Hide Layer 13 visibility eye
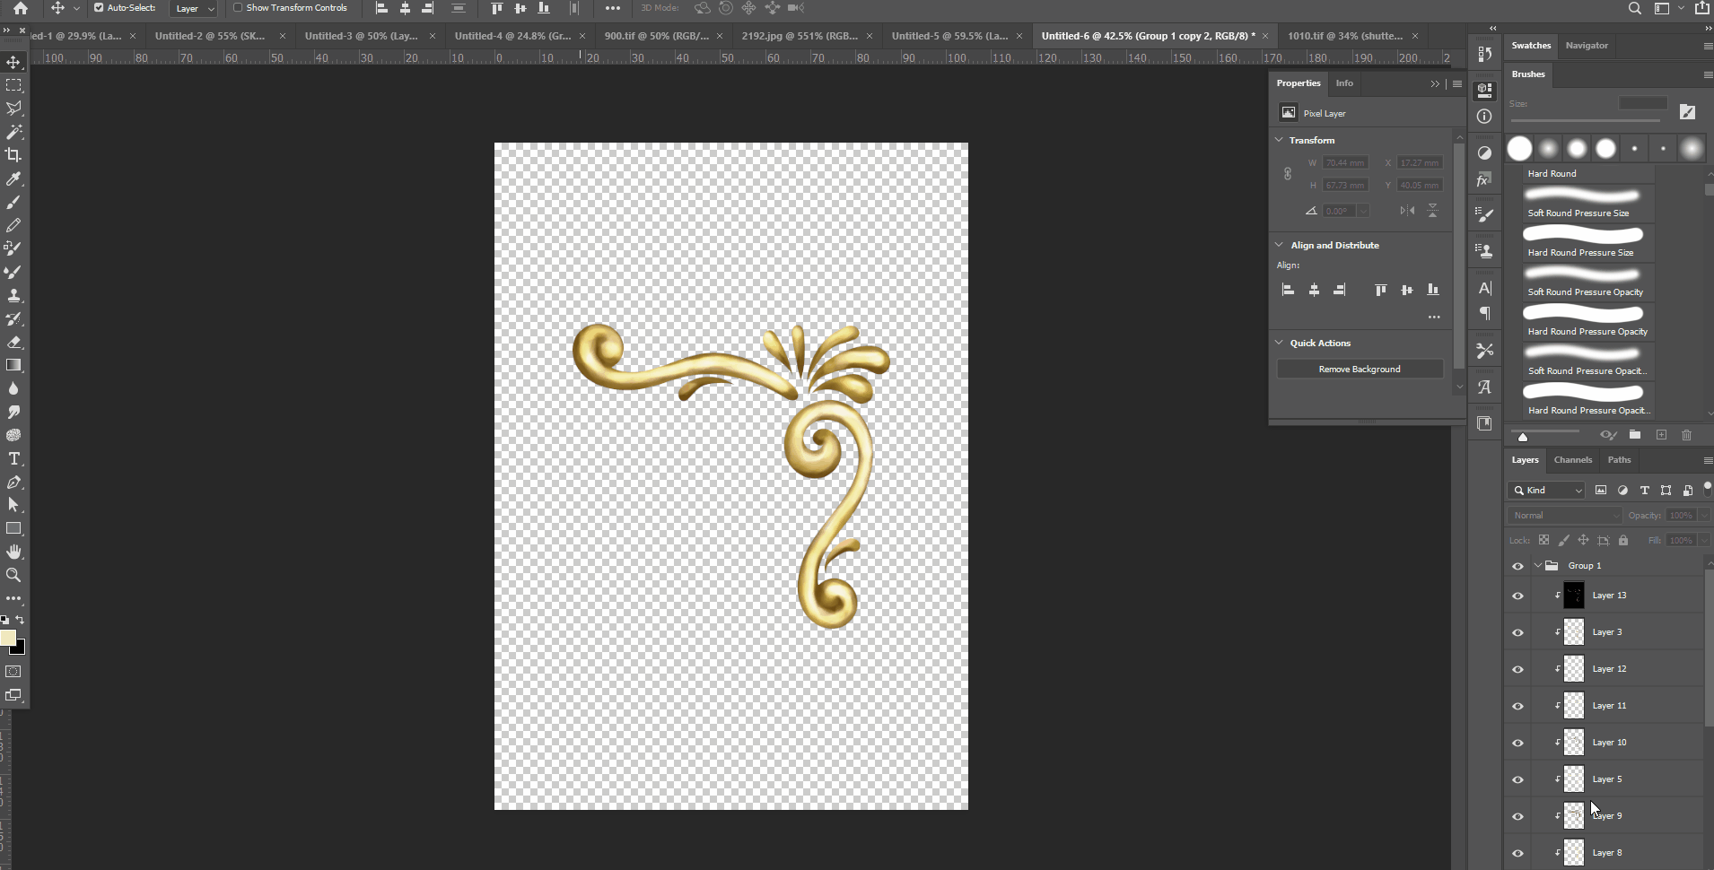The width and height of the screenshot is (1714, 870). [x=1517, y=596]
